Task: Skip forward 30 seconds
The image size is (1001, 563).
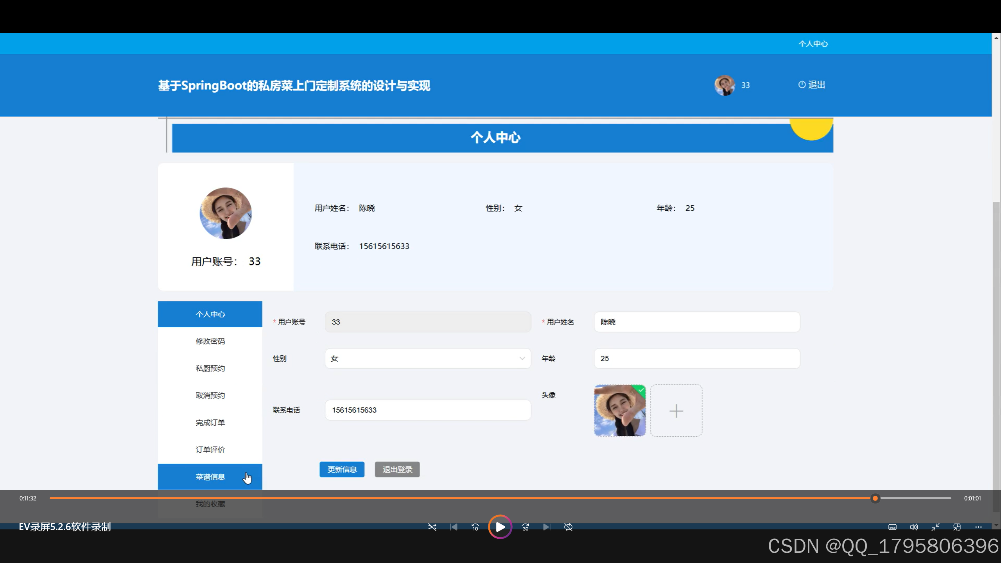Action: click(x=525, y=527)
